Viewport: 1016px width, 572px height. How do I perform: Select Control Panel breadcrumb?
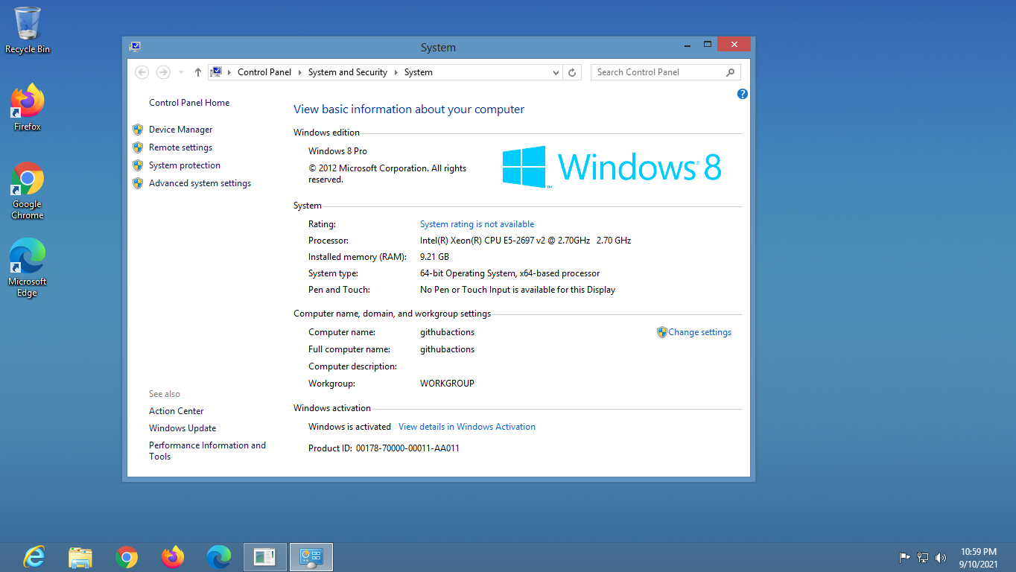(264, 72)
